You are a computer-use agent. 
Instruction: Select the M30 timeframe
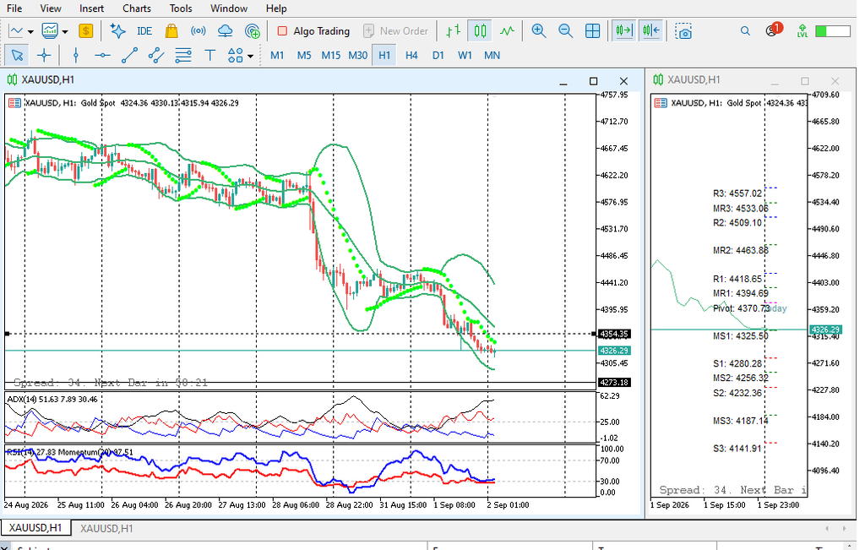pos(357,55)
